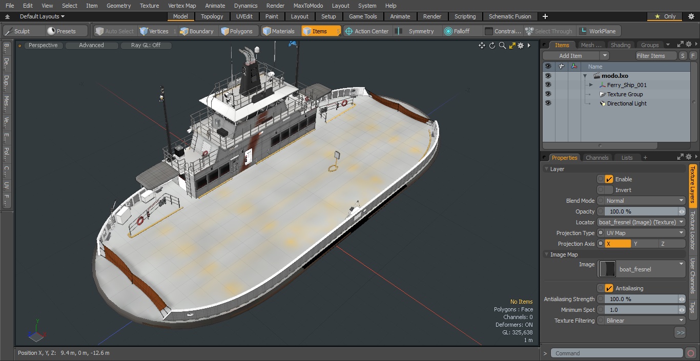Click the F button beside Filter Items

[x=693, y=56]
